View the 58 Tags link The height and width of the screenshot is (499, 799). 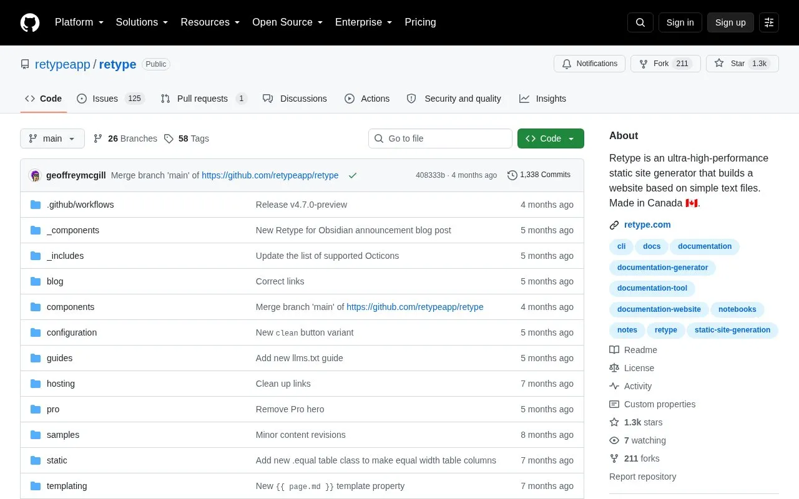[x=187, y=138]
